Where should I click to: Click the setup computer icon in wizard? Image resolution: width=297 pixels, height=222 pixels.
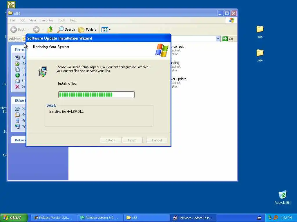click(43, 72)
